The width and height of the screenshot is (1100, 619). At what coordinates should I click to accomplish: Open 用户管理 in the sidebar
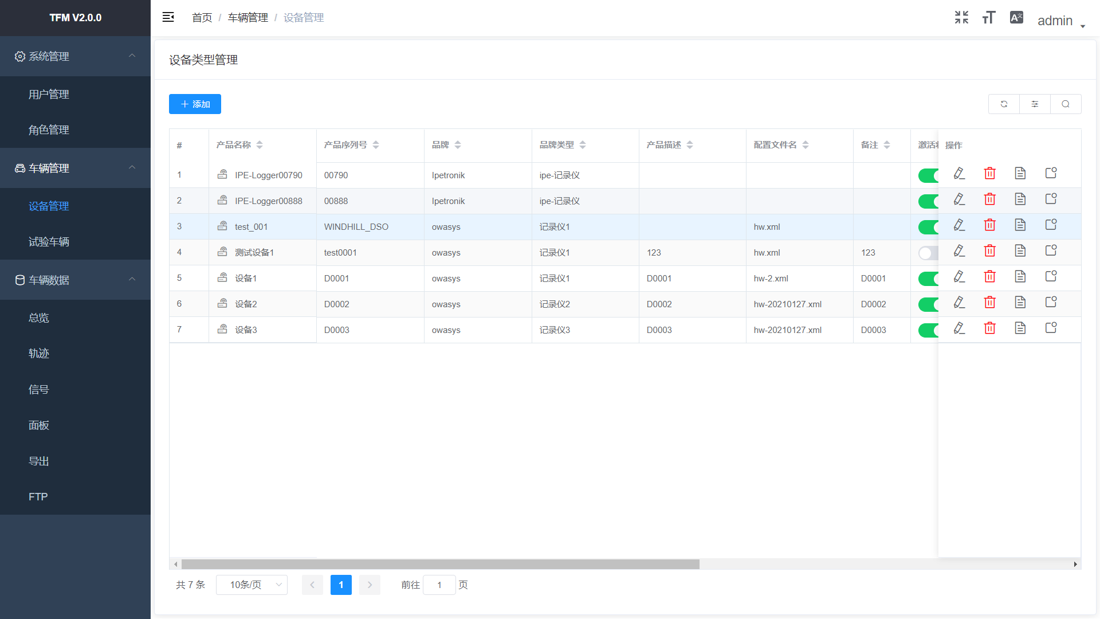coord(75,94)
